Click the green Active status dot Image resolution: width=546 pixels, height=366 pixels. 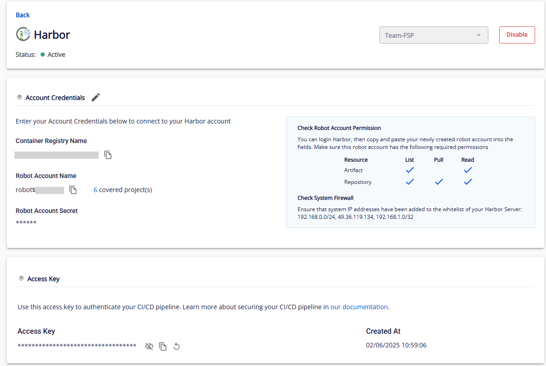tap(43, 54)
